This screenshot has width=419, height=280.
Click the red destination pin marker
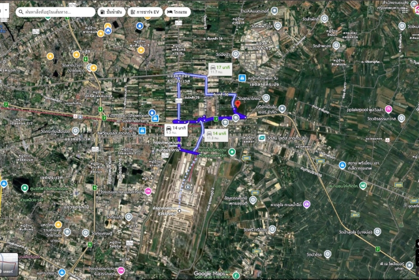point(237,104)
